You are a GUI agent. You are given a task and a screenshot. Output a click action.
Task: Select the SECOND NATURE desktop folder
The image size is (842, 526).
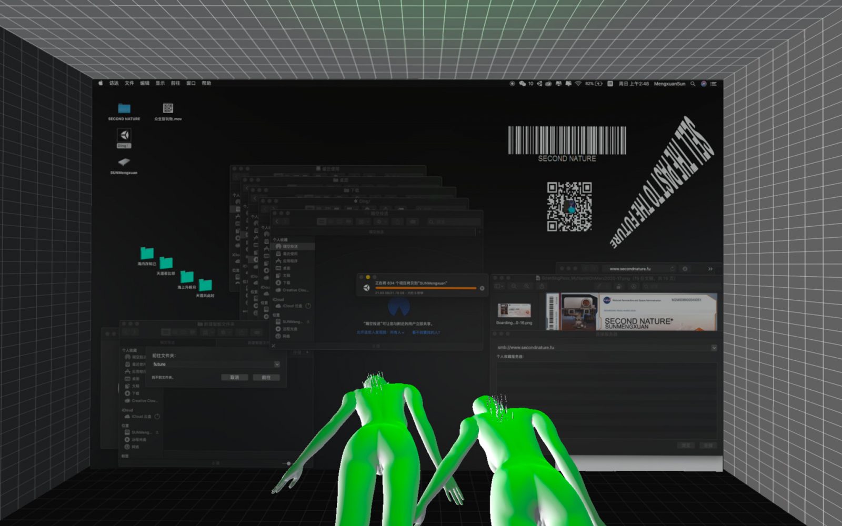[124, 112]
